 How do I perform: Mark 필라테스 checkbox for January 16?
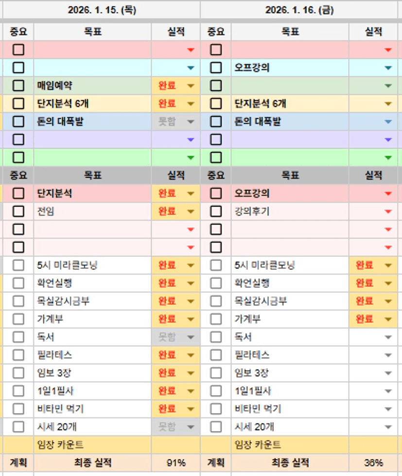[216, 355]
